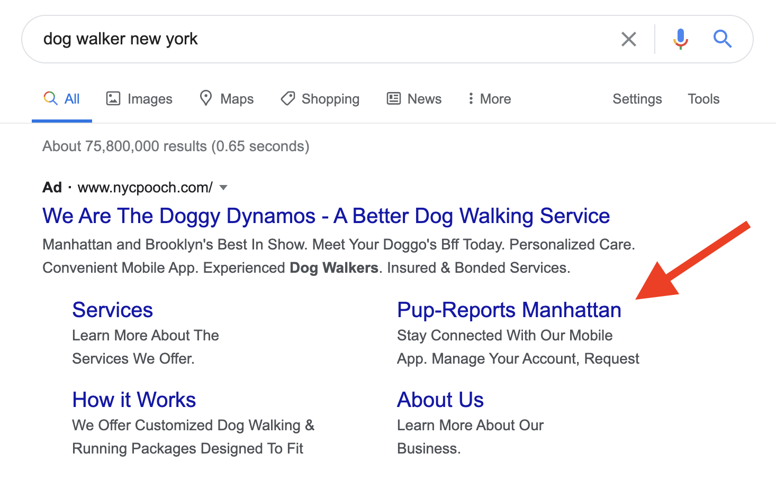Viewport: 776px width, 481px height.
Task: Click the 'About 75,800,000 results' count text
Action: tap(176, 146)
